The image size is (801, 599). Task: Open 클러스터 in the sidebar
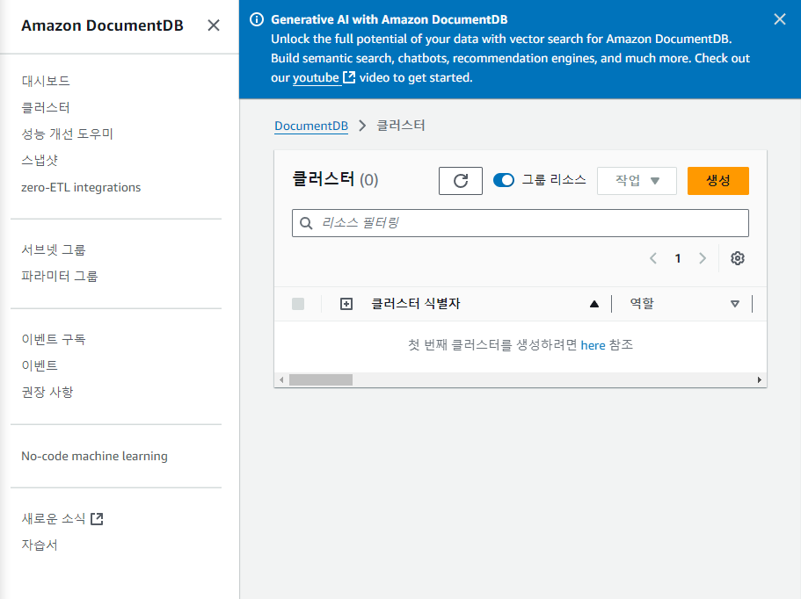click(x=46, y=107)
